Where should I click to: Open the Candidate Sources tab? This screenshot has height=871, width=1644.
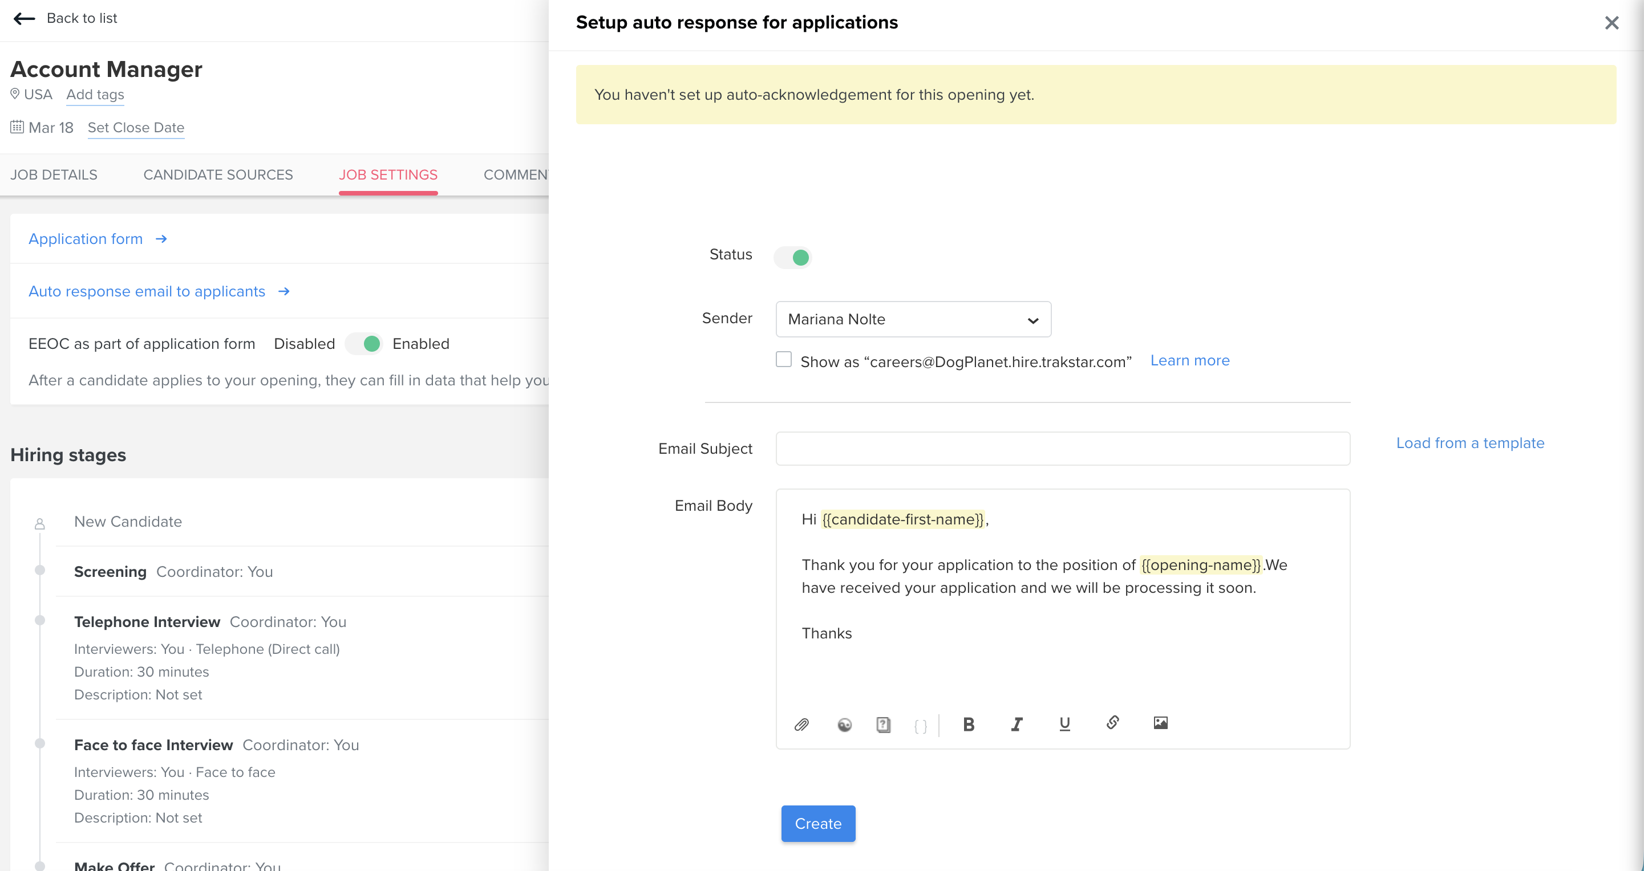pos(218,174)
